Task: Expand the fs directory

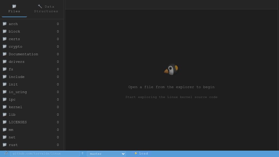Action: (x=32, y=69)
